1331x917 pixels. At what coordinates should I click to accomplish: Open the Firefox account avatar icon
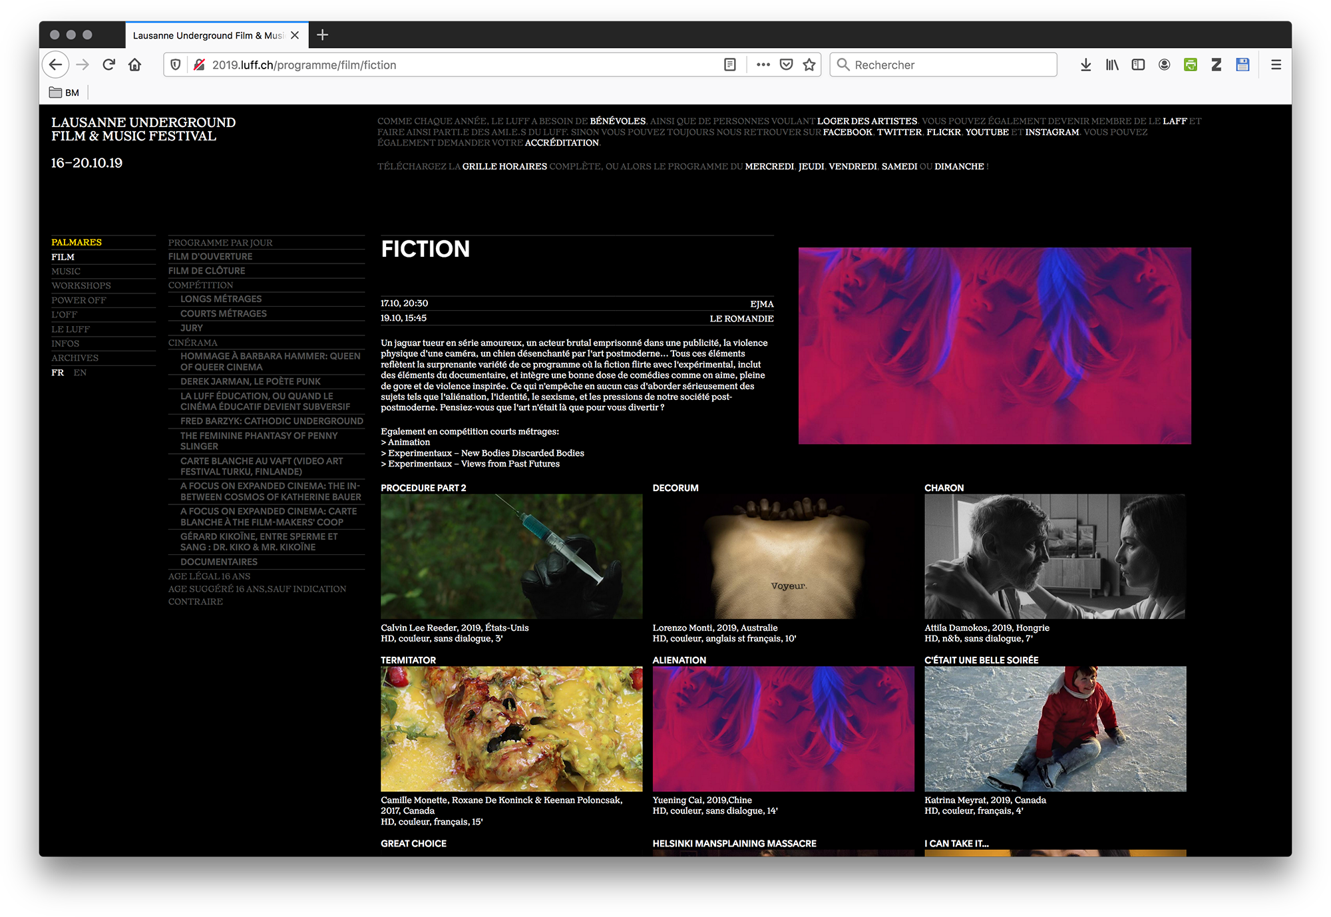1165,65
